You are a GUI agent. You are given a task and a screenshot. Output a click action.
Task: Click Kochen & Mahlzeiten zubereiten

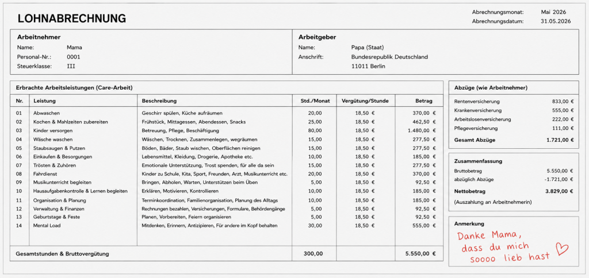71,122
